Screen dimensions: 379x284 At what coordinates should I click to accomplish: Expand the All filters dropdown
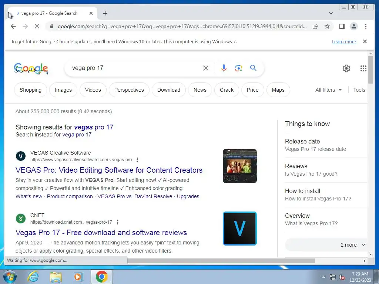point(328,90)
